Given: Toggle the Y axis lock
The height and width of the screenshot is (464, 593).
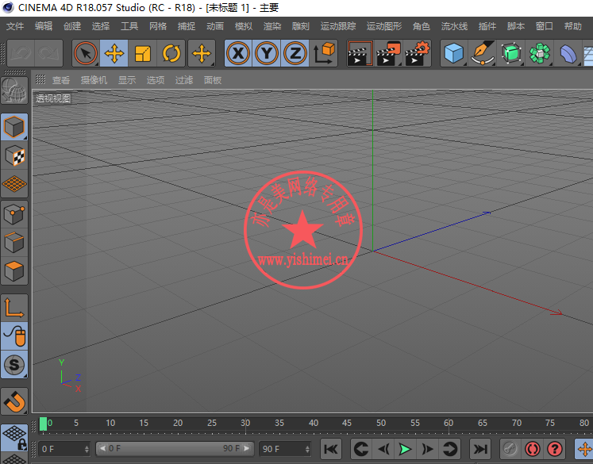Looking at the screenshot, I should tap(267, 53).
